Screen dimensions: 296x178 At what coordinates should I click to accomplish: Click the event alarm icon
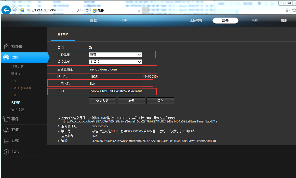point(6,119)
